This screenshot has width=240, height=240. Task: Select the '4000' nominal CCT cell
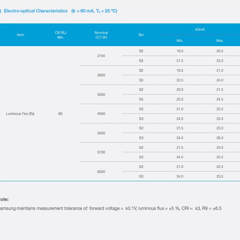[101, 114]
